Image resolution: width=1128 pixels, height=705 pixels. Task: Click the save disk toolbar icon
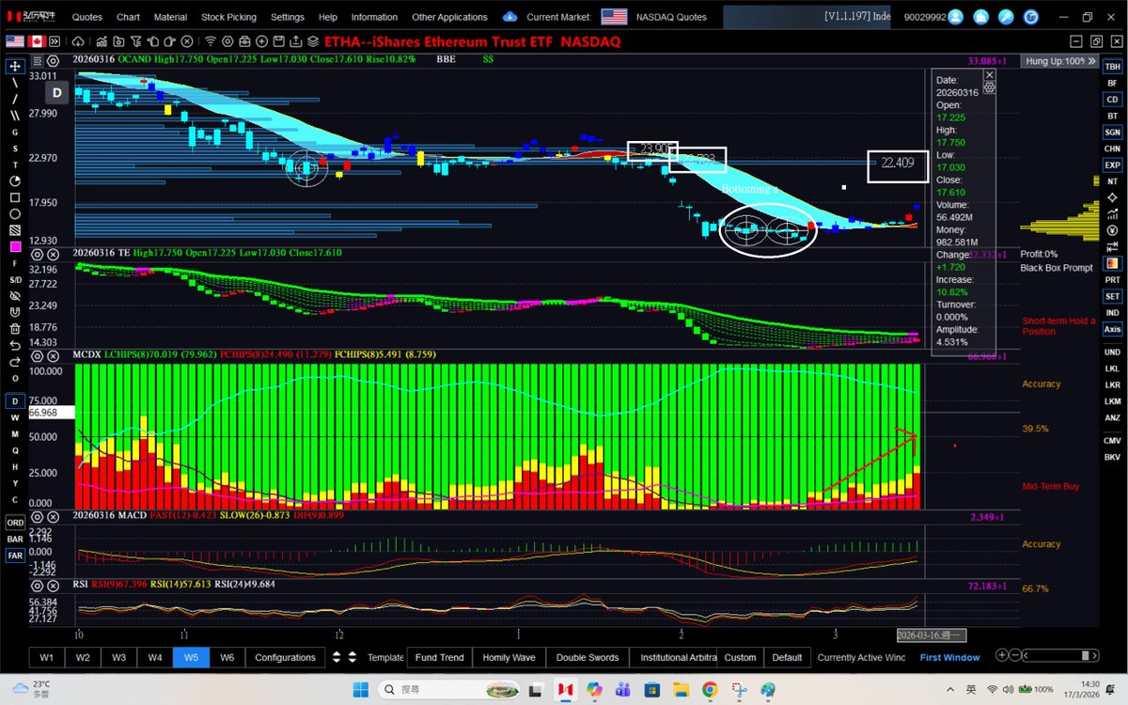279,41
